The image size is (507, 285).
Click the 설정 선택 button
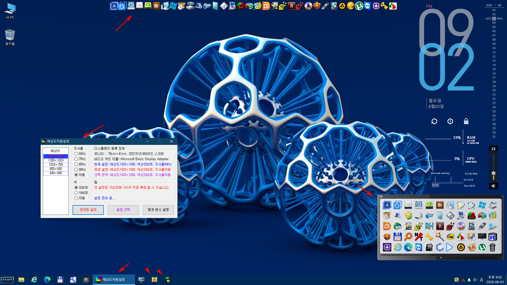tap(123, 210)
